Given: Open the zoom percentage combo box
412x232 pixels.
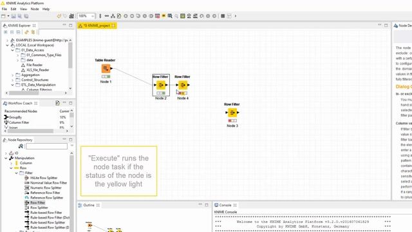Looking at the screenshot, I should [x=86, y=16].
